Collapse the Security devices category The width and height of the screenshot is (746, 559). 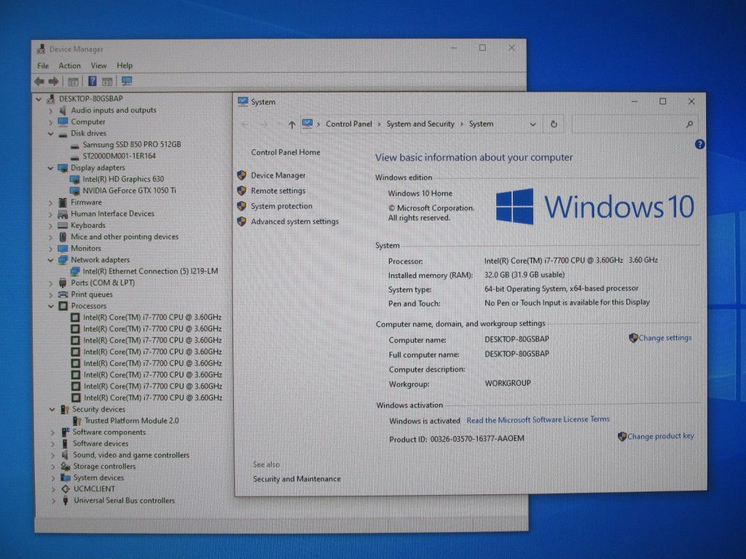coord(52,409)
